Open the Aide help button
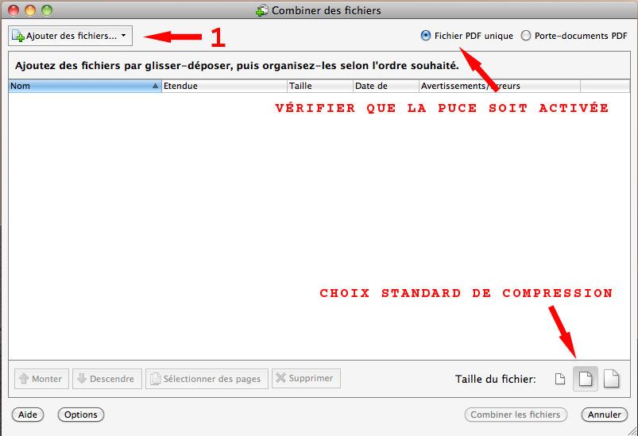This screenshot has width=638, height=436. coord(28,415)
